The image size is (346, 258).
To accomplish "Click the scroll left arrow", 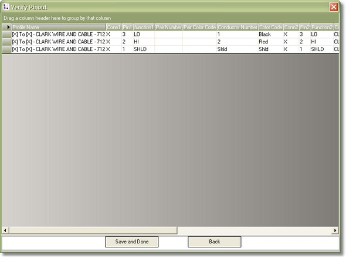I will point(5,230).
